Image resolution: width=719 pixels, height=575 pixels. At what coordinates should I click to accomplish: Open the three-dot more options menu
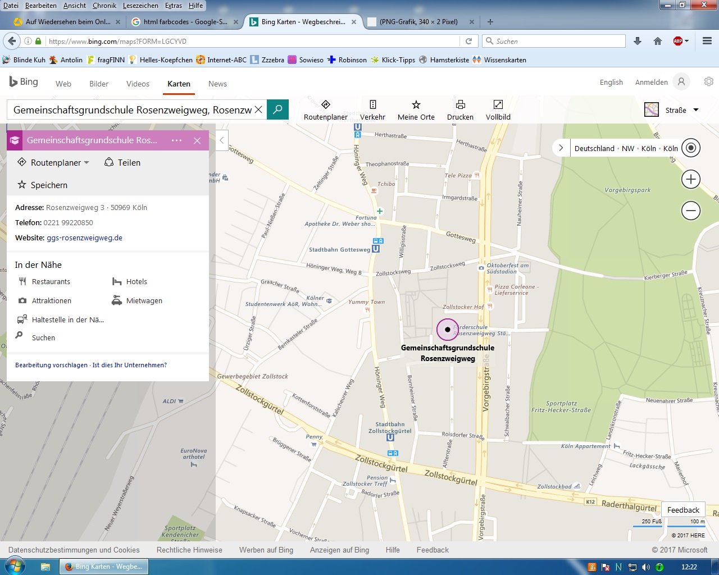176,140
